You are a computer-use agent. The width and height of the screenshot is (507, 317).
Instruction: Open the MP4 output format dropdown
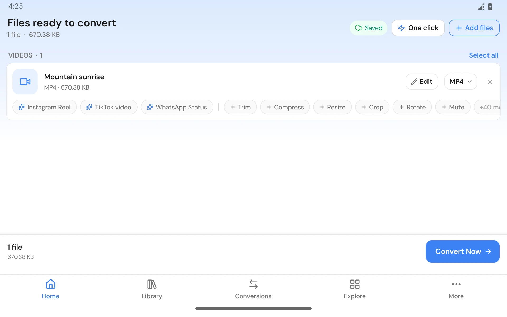461,82
